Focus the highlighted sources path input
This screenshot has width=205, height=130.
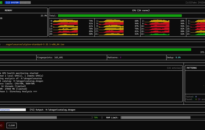13,110
